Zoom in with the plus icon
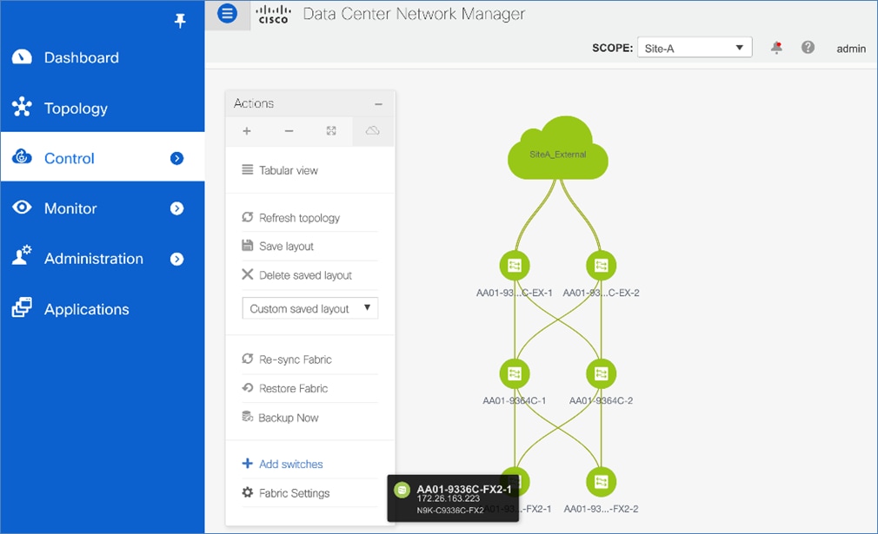 pyautogui.click(x=246, y=131)
